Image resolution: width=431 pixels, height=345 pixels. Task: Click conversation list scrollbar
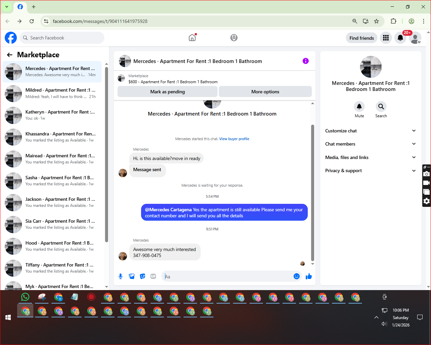pyautogui.click(x=106, y=154)
